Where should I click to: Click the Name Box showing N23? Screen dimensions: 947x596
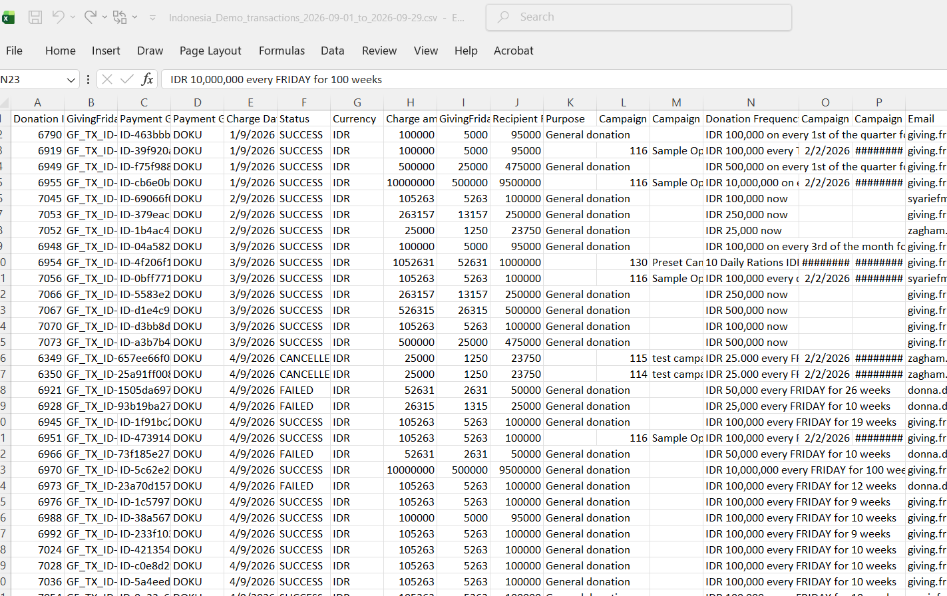click(32, 80)
